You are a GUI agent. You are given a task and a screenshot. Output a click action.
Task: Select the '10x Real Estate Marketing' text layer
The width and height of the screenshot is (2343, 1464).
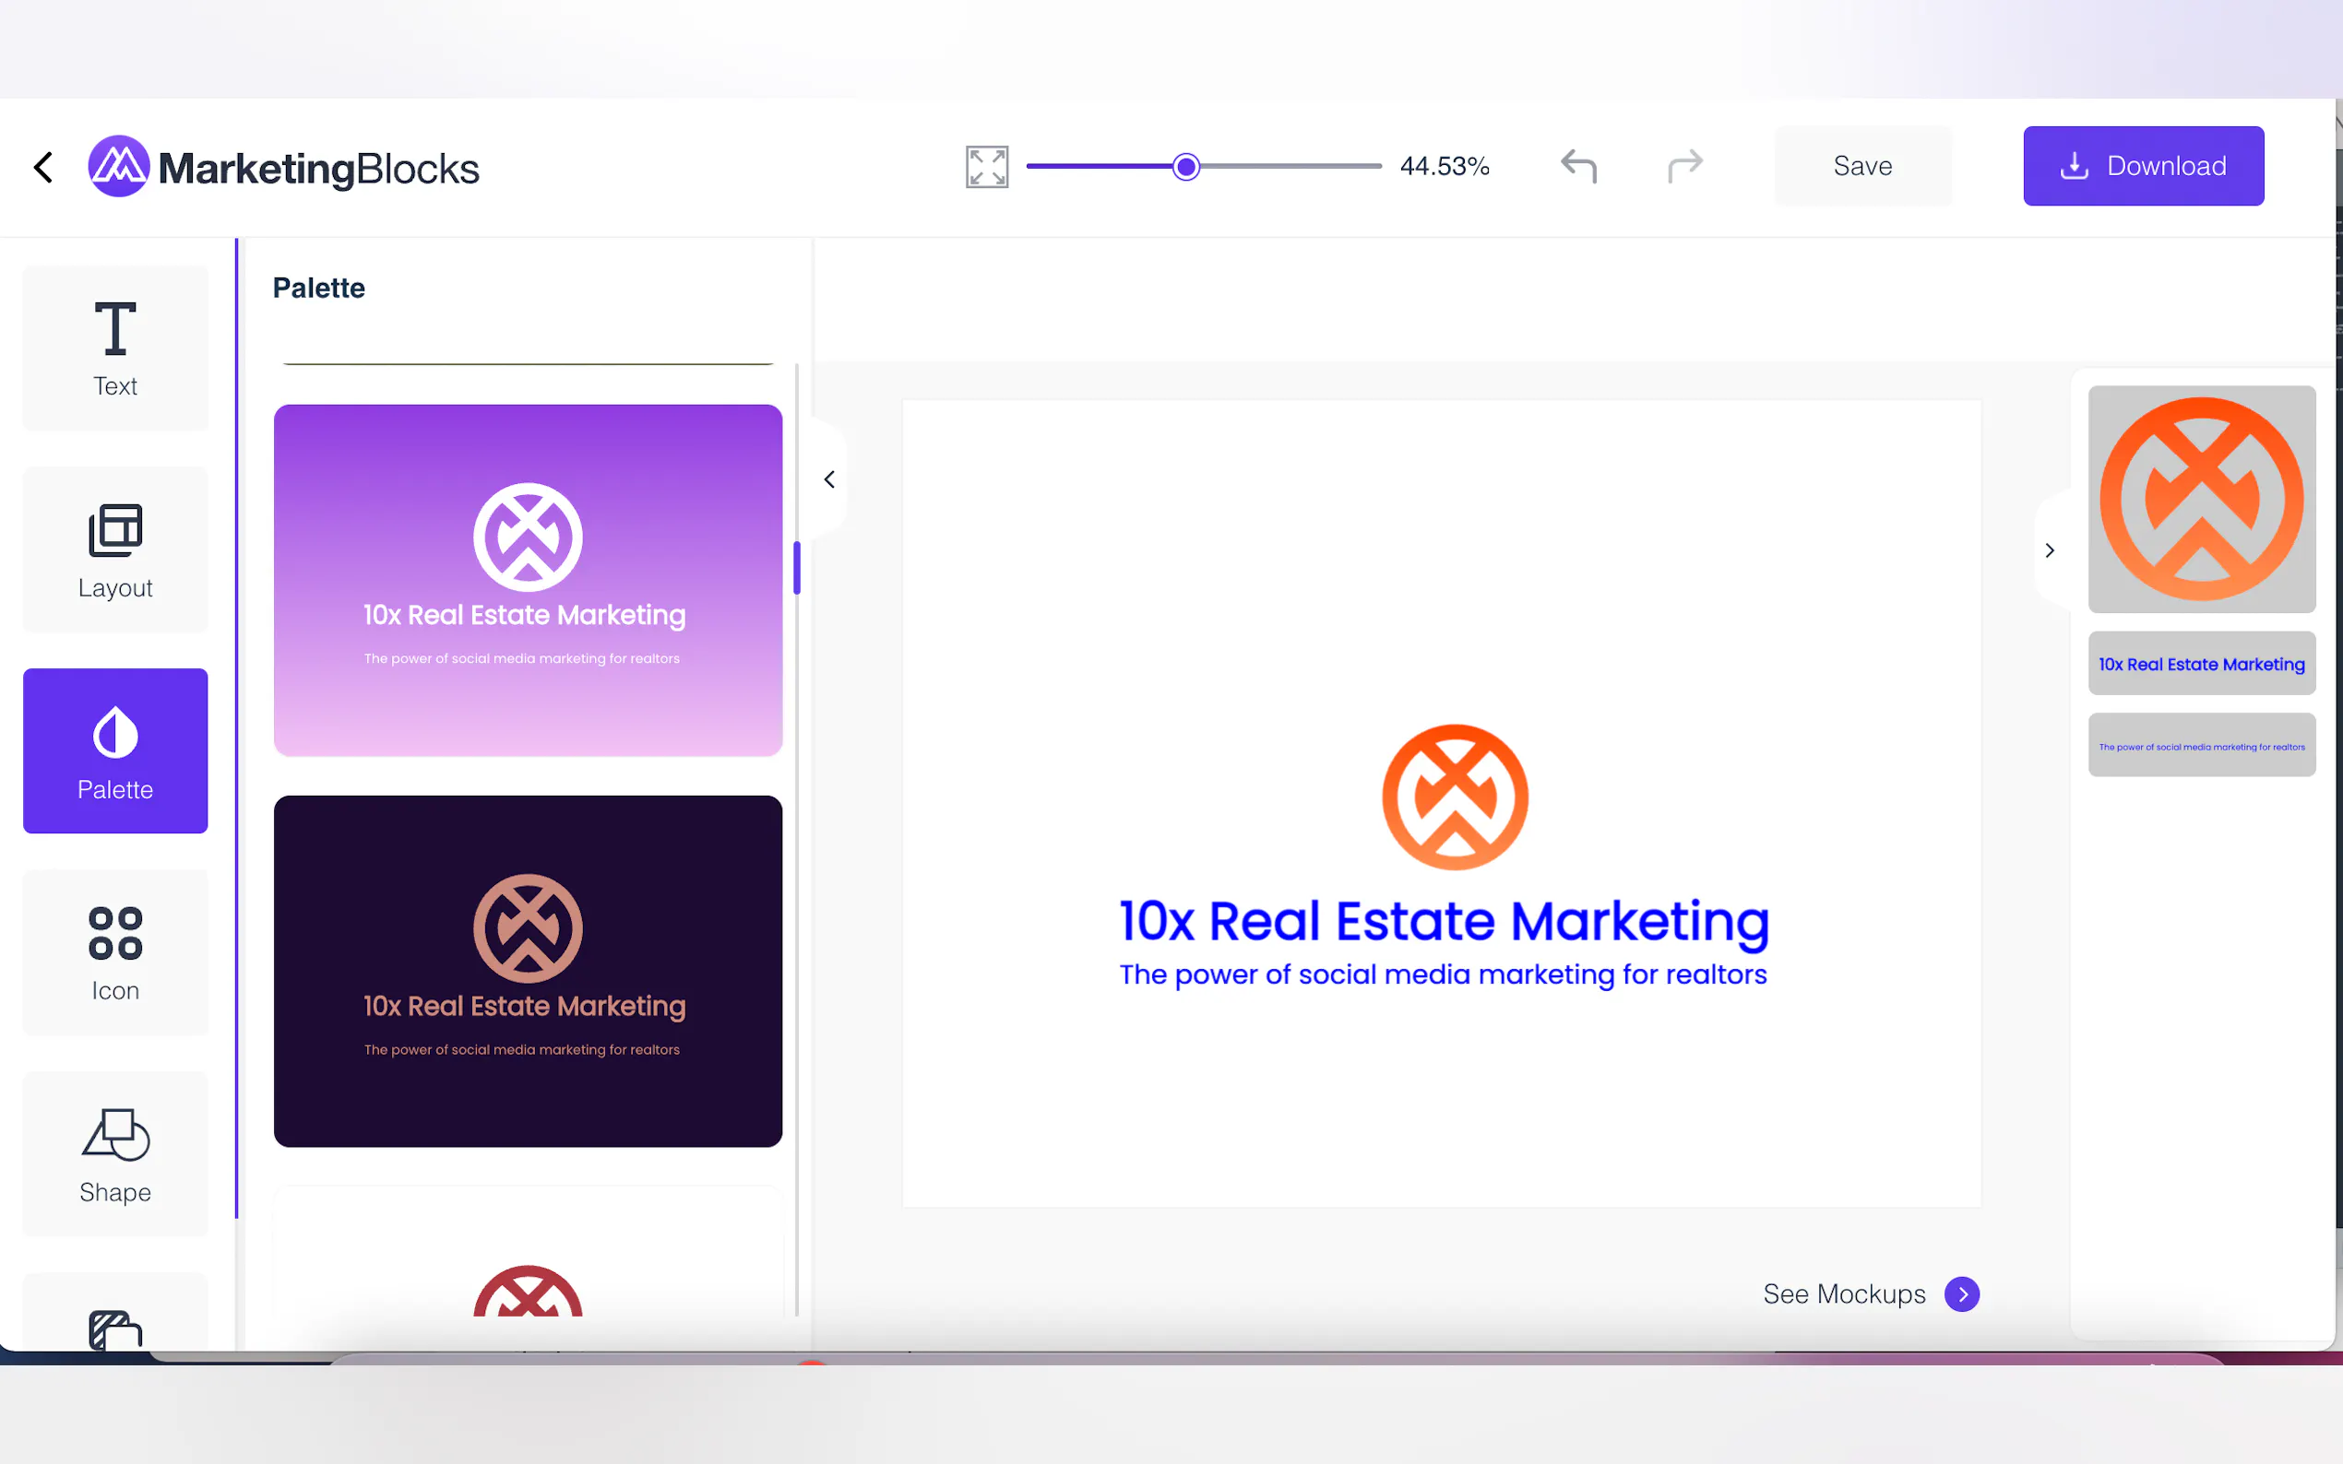(2201, 663)
